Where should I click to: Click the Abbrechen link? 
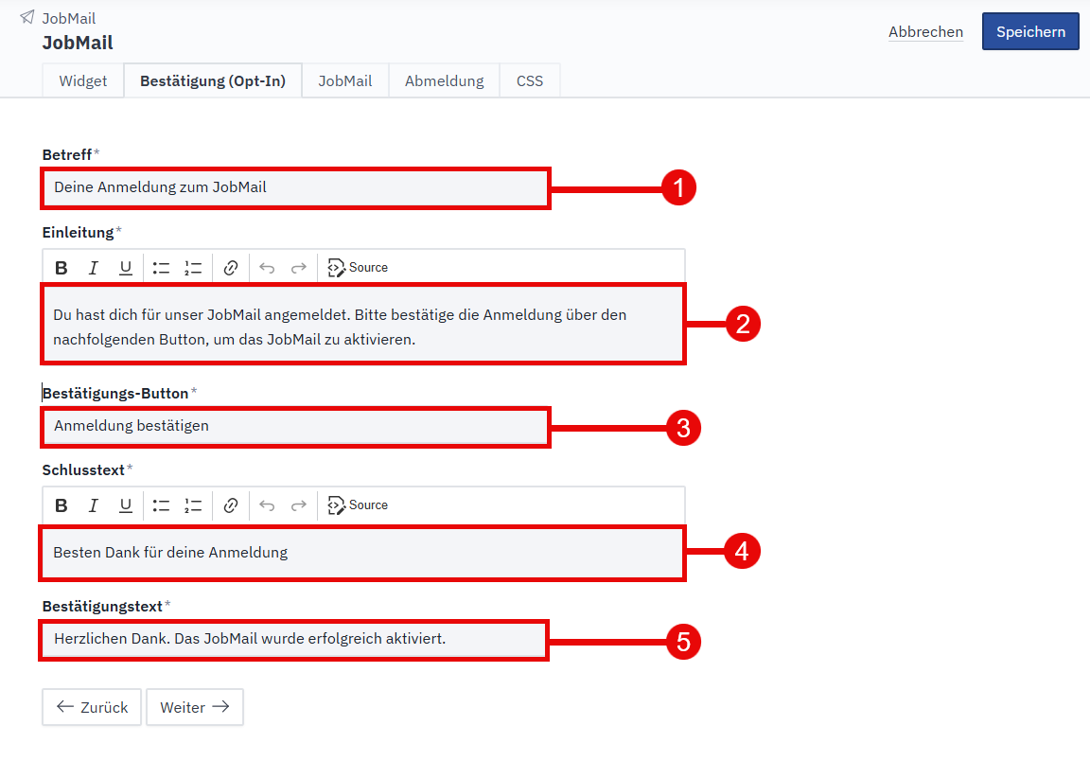[925, 32]
